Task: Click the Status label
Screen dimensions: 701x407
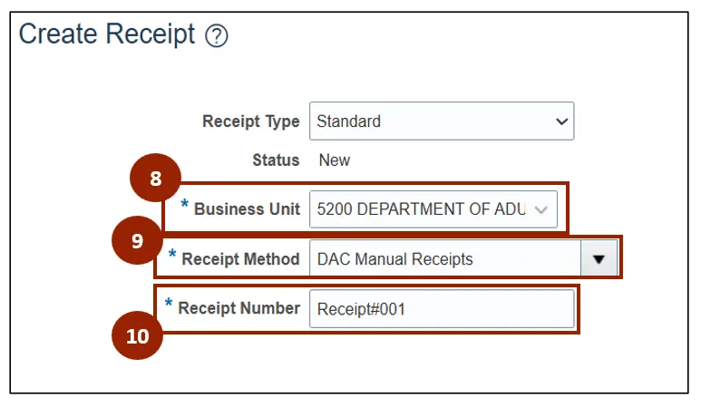Action: tap(276, 160)
